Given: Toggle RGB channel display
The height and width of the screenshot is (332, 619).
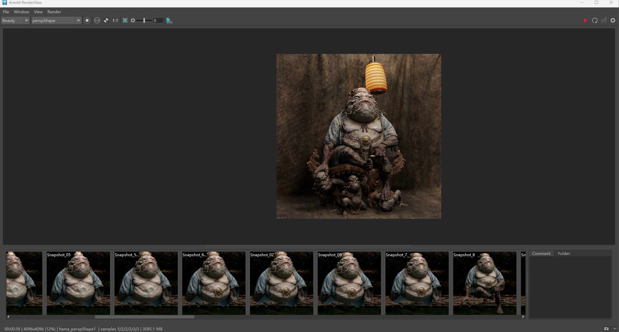Looking at the screenshot, I should [x=97, y=20].
